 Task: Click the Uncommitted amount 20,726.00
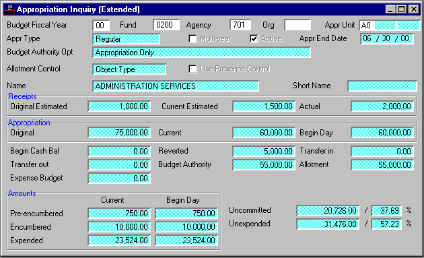pos(328,211)
